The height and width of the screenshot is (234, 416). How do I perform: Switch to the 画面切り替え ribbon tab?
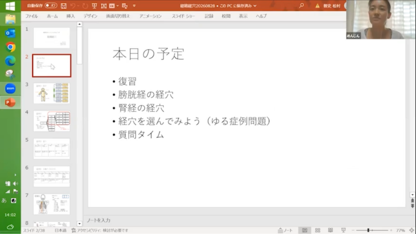tap(118, 16)
